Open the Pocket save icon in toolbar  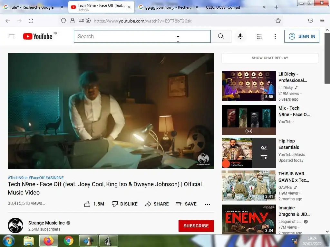pyautogui.click(x=311, y=21)
